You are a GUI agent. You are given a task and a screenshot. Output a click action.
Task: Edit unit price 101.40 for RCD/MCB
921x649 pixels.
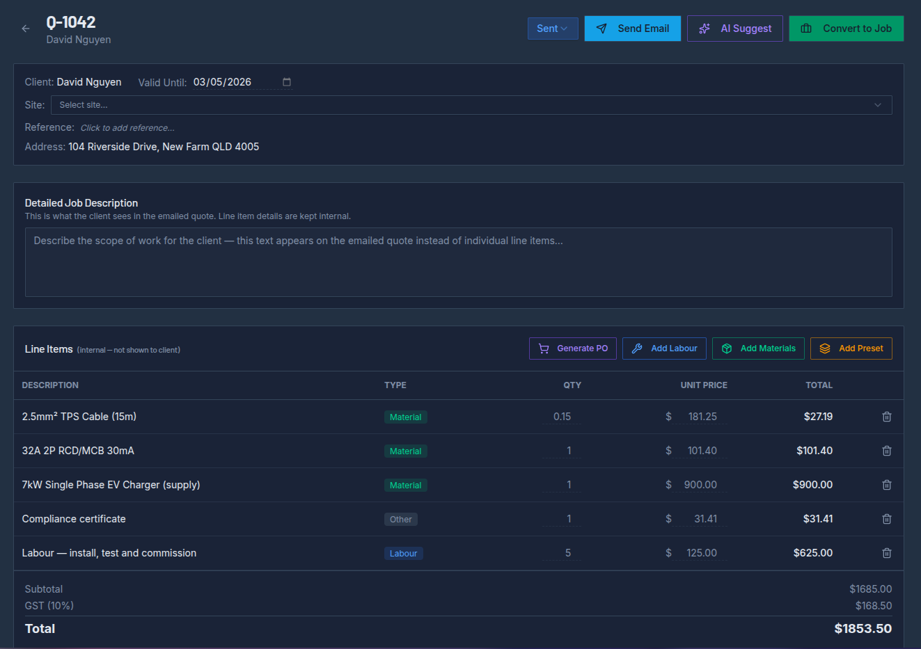pyautogui.click(x=700, y=451)
